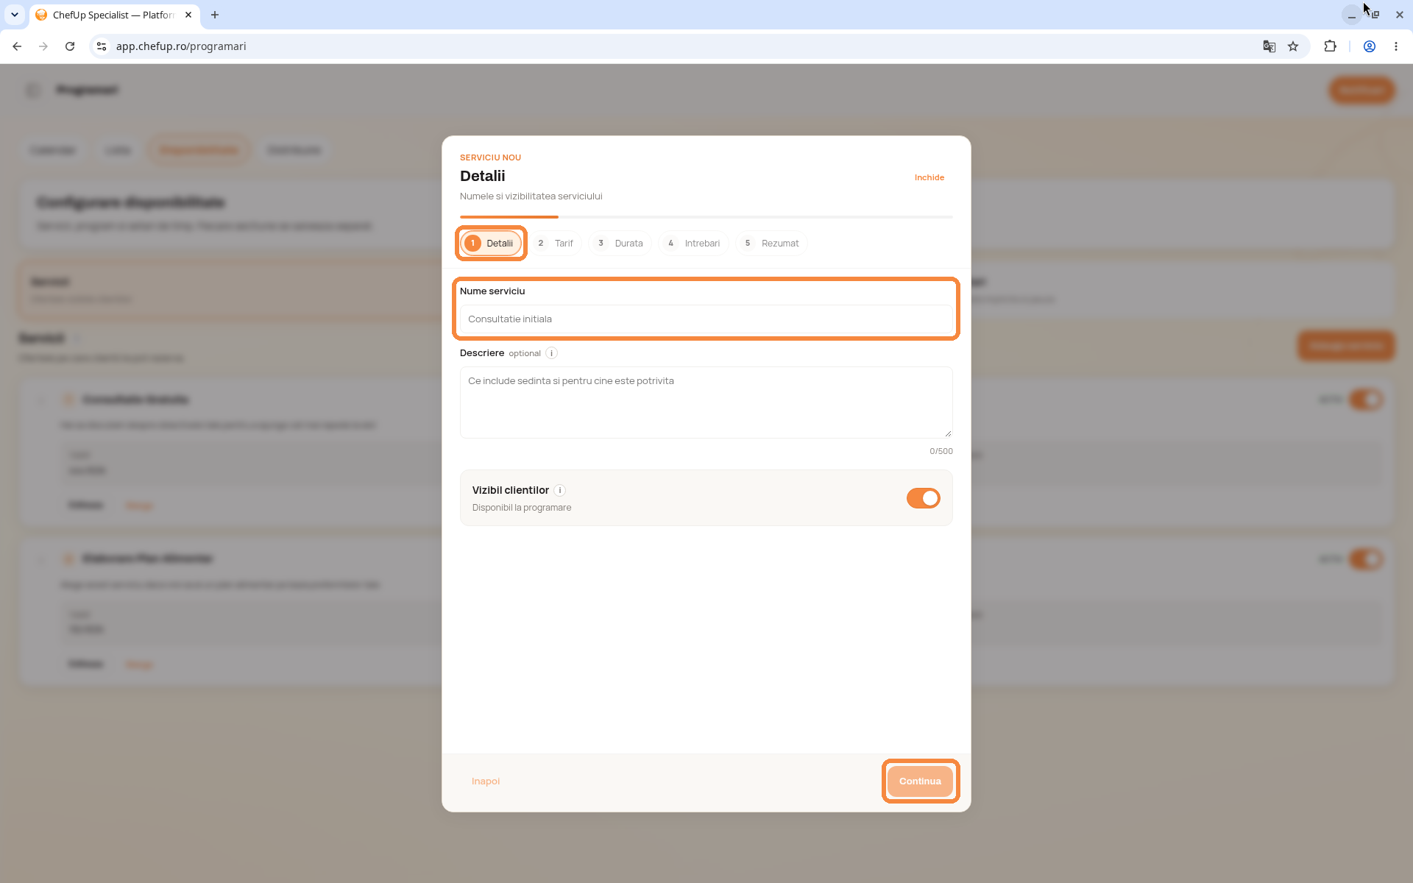View site information icon in address bar
The image size is (1413, 883).
point(102,46)
